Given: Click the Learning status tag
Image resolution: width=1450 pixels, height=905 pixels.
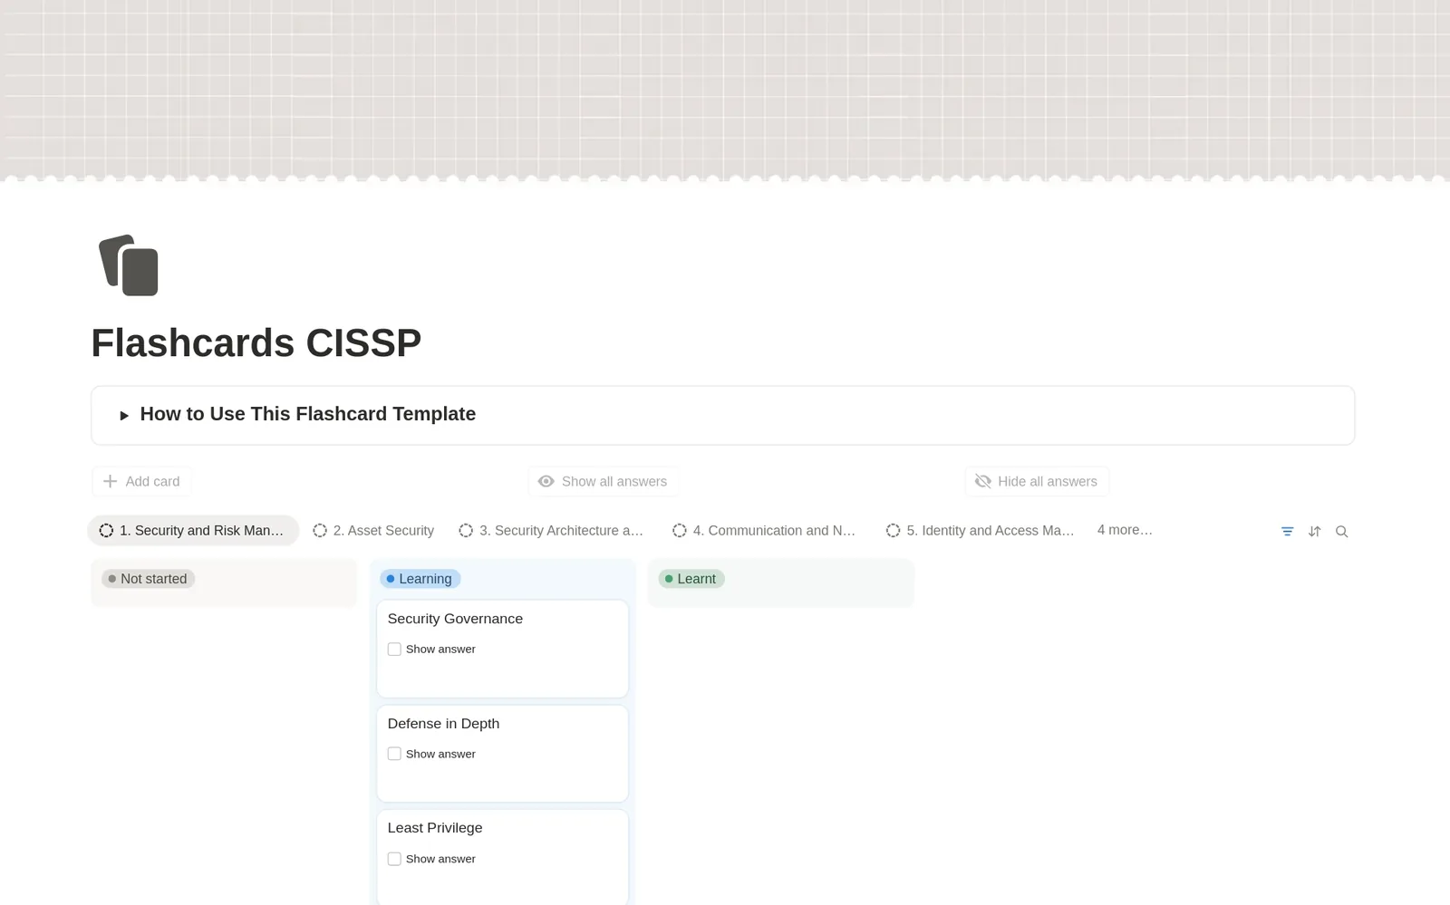Looking at the screenshot, I should click(420, 579).
